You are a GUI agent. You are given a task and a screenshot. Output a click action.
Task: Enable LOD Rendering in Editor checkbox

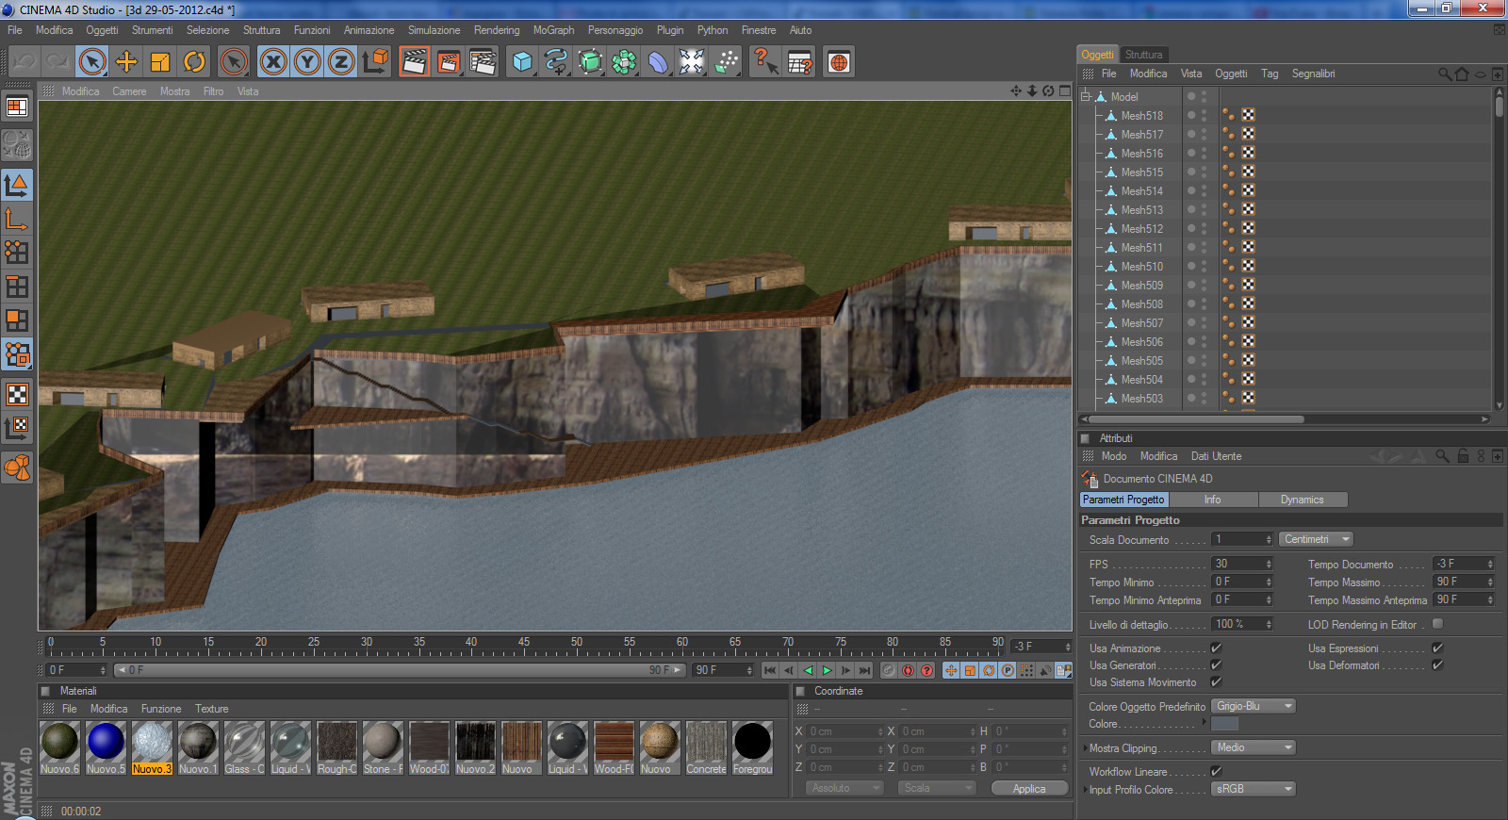pos(1437,624)
